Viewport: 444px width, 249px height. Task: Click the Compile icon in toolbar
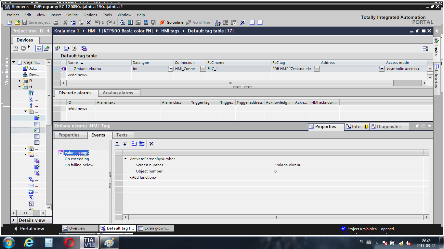123,22
